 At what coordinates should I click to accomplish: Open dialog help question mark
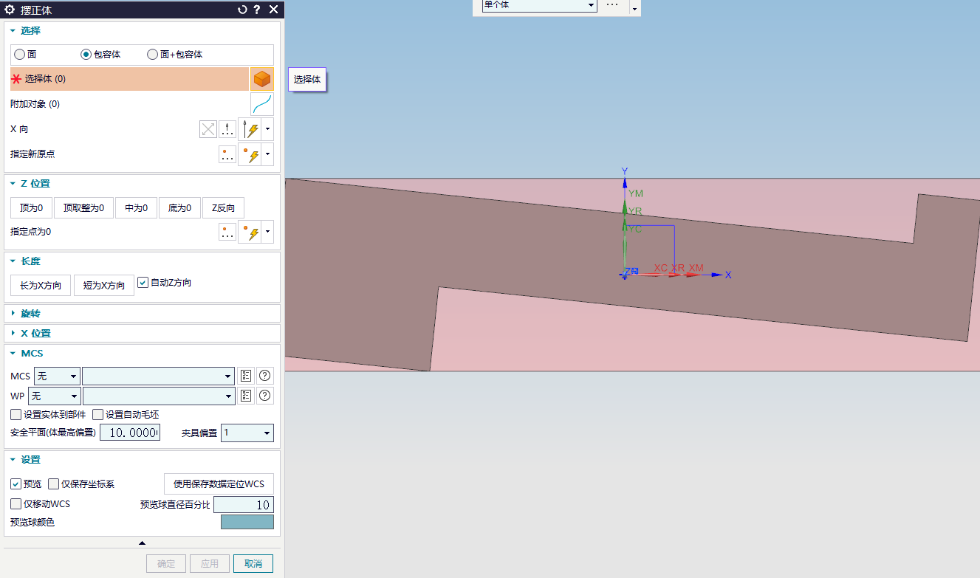point(257,10)
